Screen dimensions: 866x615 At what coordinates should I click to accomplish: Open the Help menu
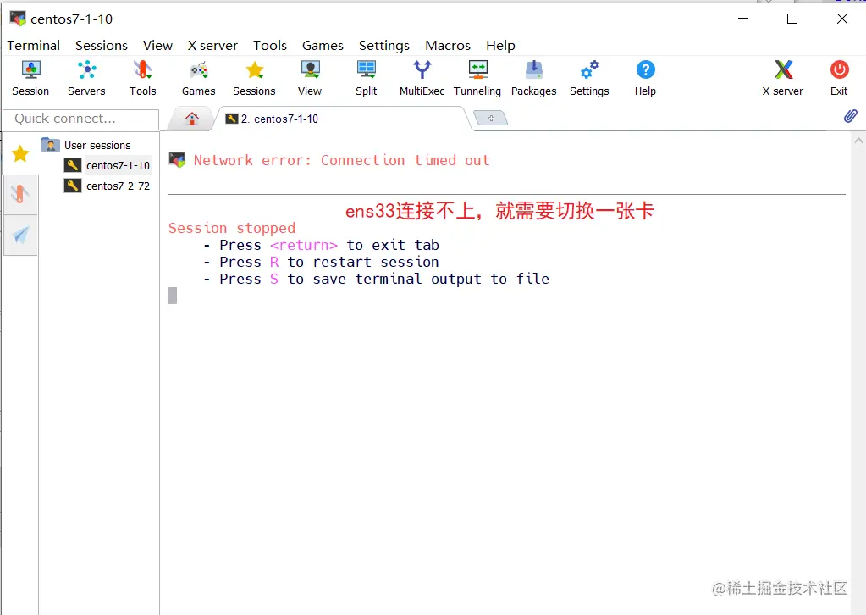pos(500,45)
